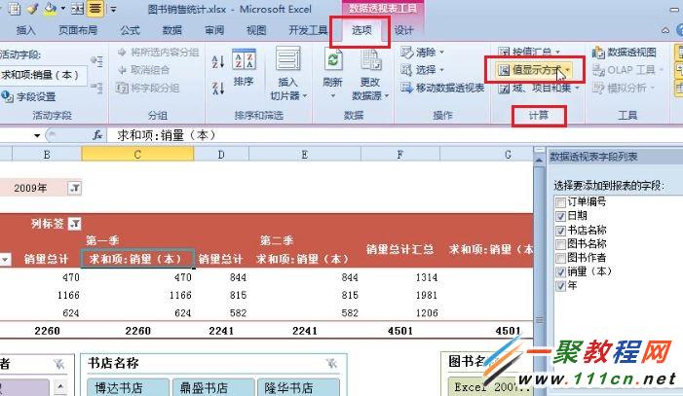This screenshot has width=683, height=396.
Task: Click the format painter brush in quick access toolbar
Action: pyautogui.click(x=32, y=8)
